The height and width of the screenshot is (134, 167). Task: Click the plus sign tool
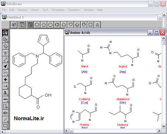tap(5, 79)
